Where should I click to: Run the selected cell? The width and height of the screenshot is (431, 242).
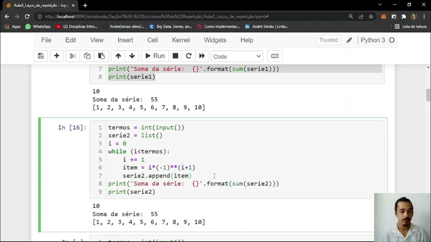[x=155, y=56]
